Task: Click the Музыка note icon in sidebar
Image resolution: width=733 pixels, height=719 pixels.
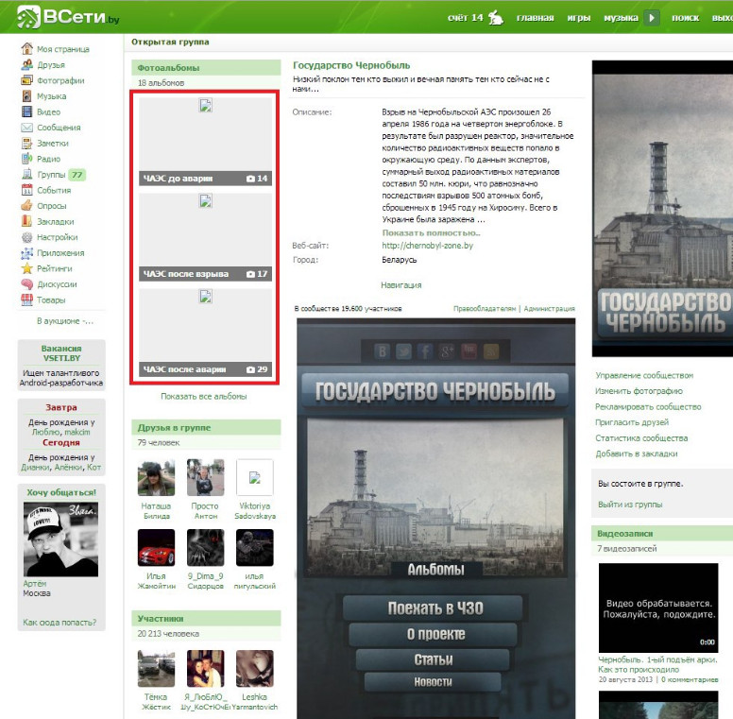Action: [x=27, y=96]
